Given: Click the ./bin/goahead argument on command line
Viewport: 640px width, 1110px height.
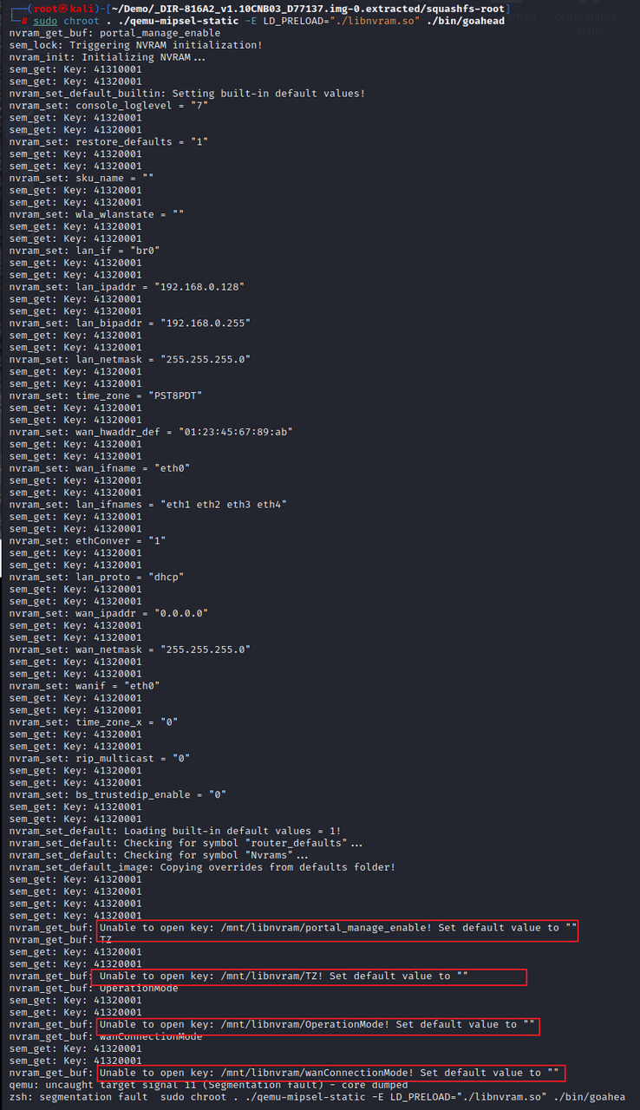Looking at the screenshot, I should click(466, 21).
